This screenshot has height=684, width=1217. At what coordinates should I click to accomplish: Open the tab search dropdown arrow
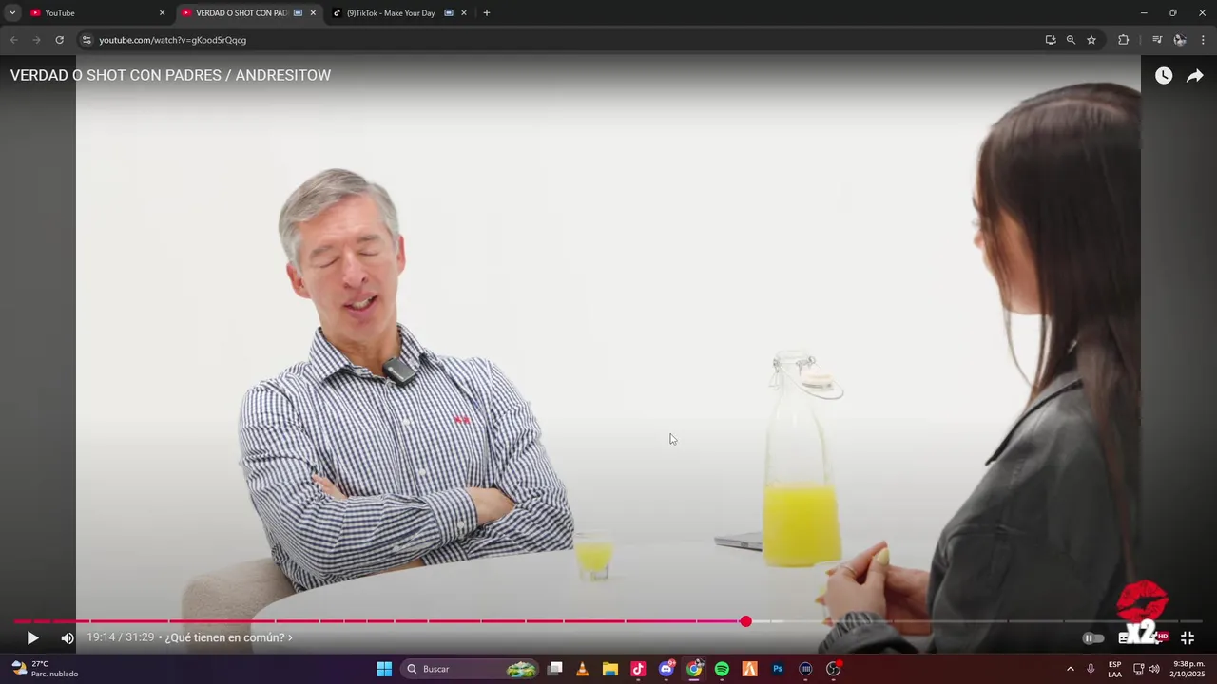pyautogui.click(x=12, y=13)
